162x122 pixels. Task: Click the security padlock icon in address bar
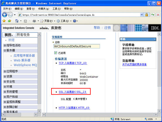pyautogui.click(x=147, y=15)
